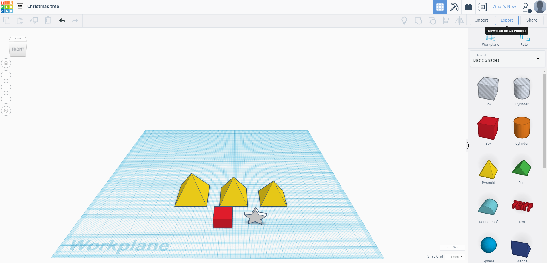Open the design list icon beside Christmas tree
The image size is (547, 263).
click(20, 7)
